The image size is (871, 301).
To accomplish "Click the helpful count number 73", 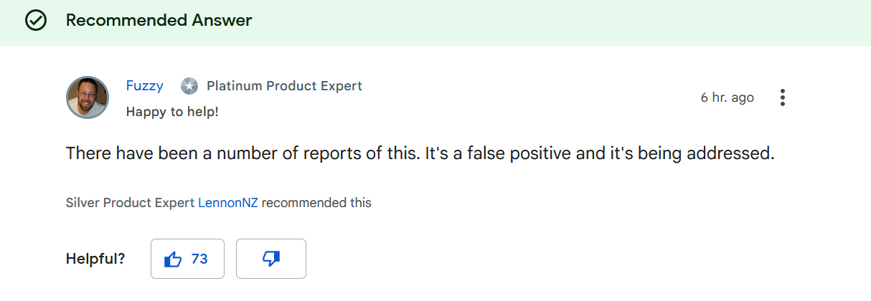I will (x=199, y=259).
